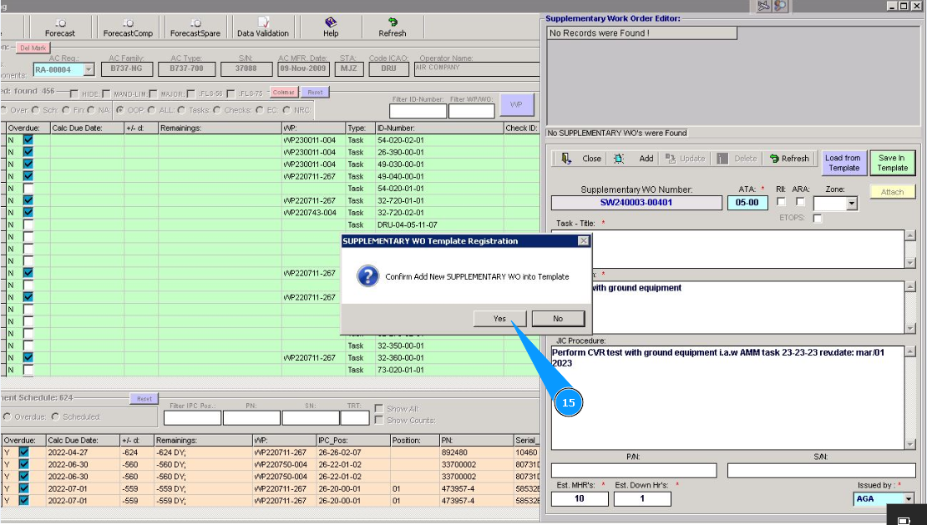Image resolution: width=927 pixels, height=525 pixels.
Task: Tick the RII checkbox
Action: click(x=782, y=202)
